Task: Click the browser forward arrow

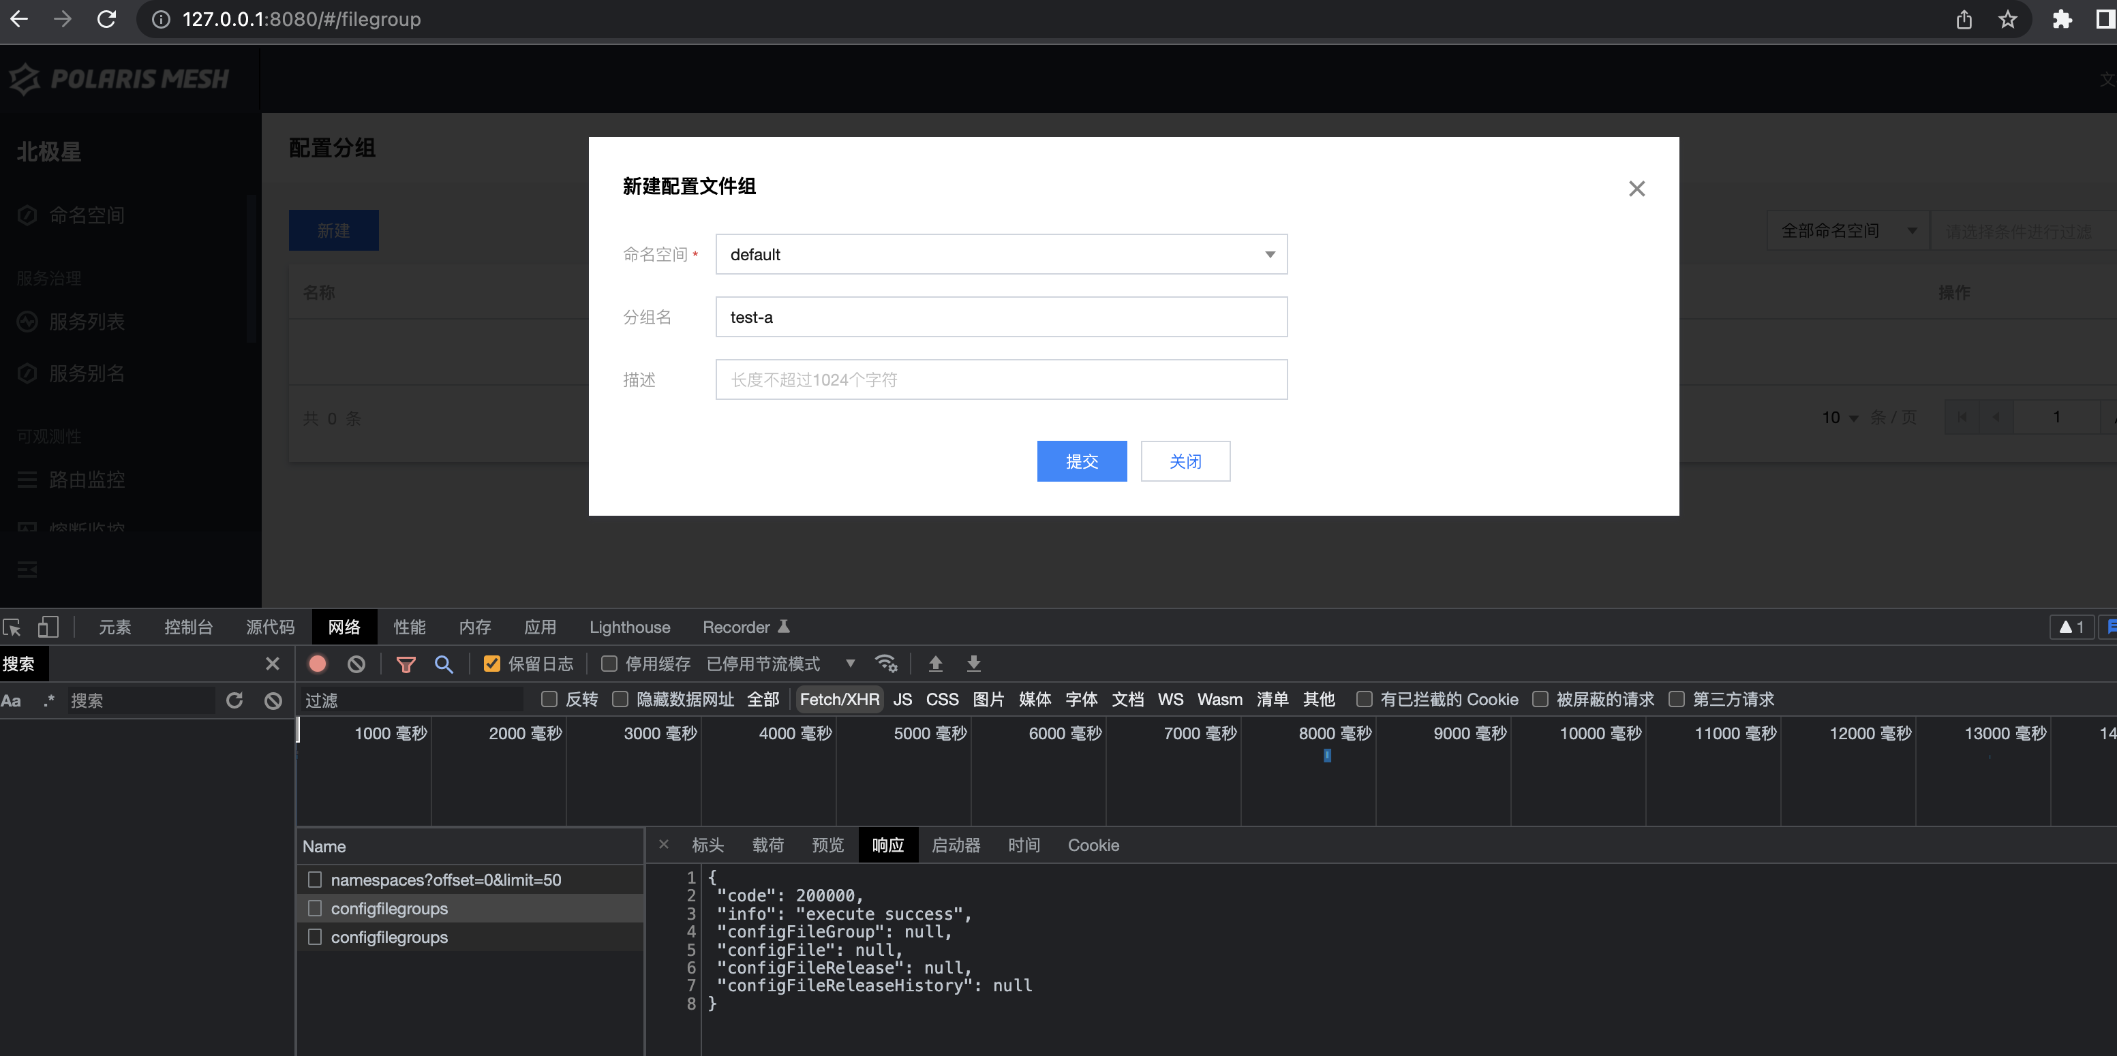Action: click(63, 19)
